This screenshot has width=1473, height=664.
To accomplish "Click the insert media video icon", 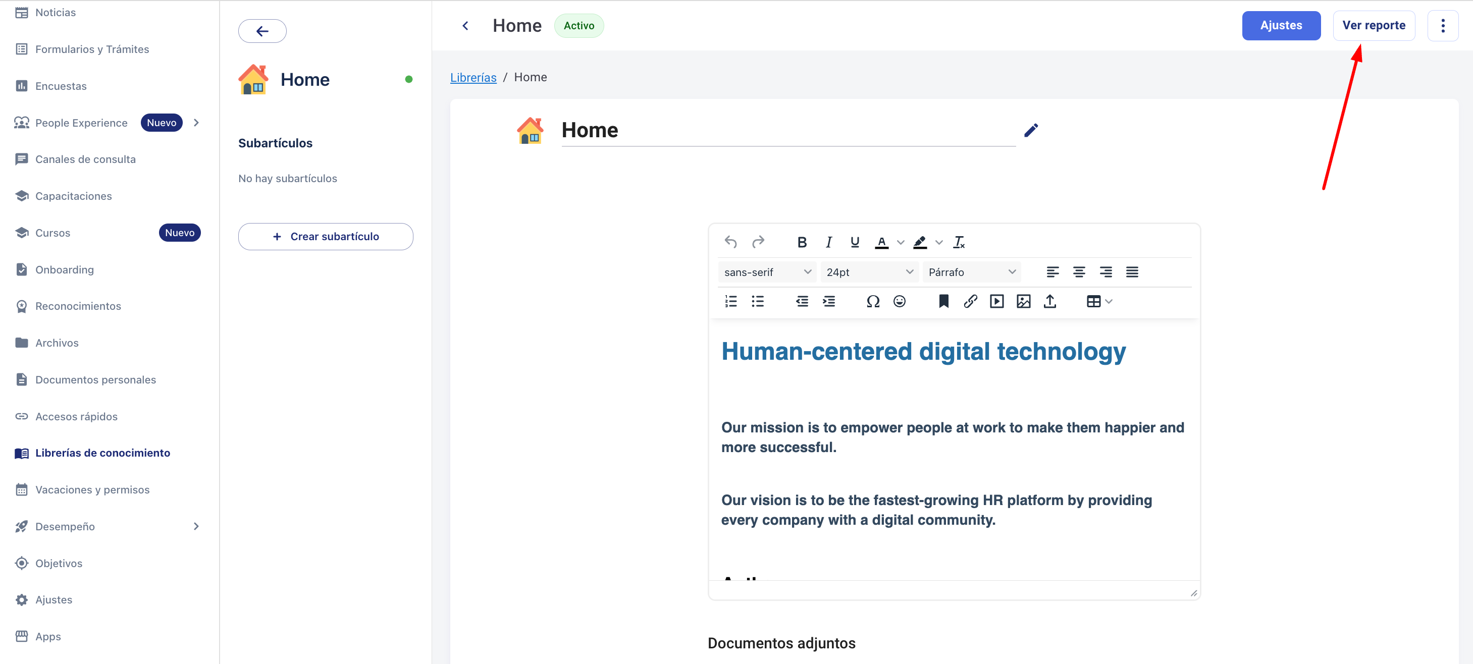I will [996, 301].
